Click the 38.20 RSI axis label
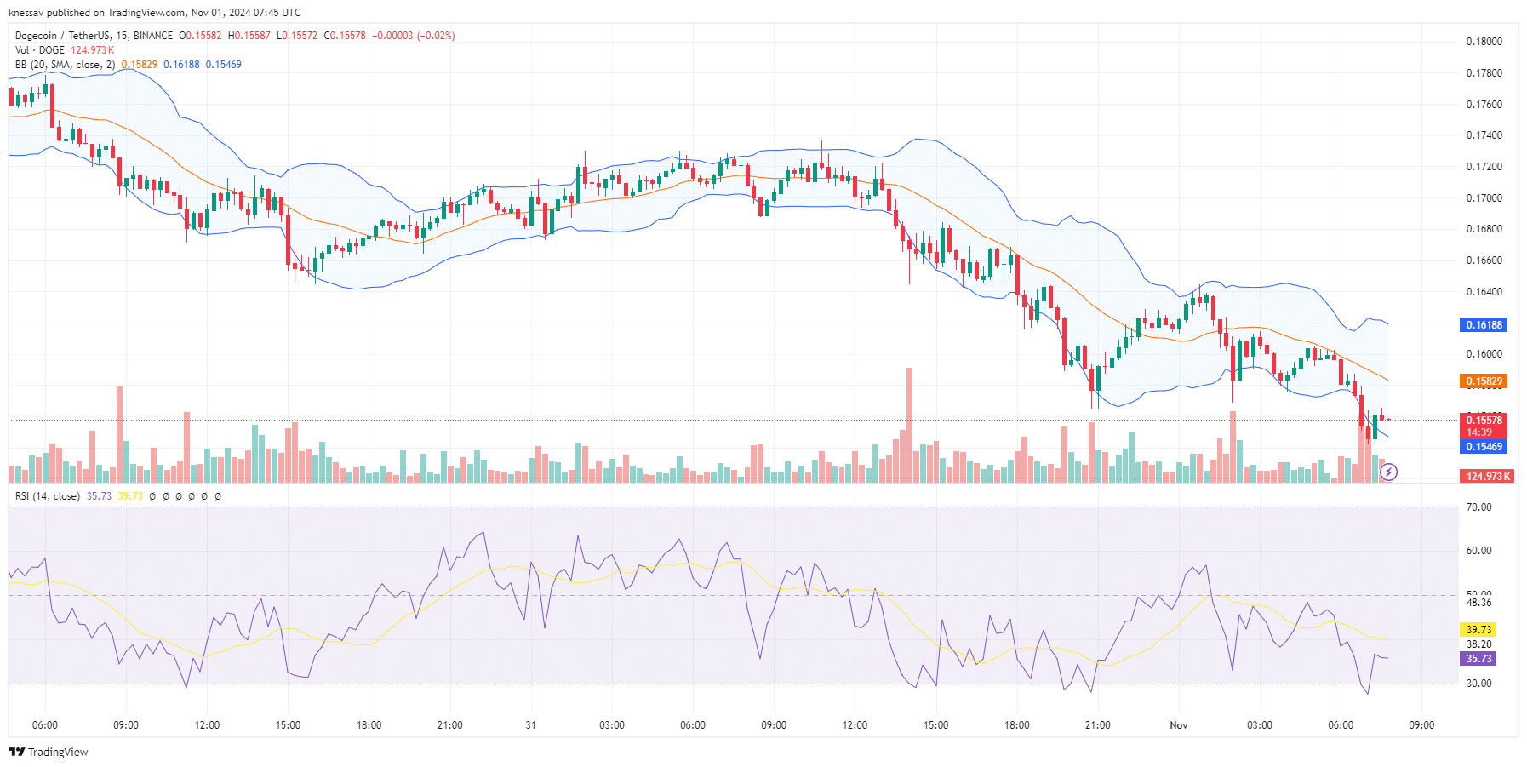This screenshot has width=1527, height=767. [1478, 644]
